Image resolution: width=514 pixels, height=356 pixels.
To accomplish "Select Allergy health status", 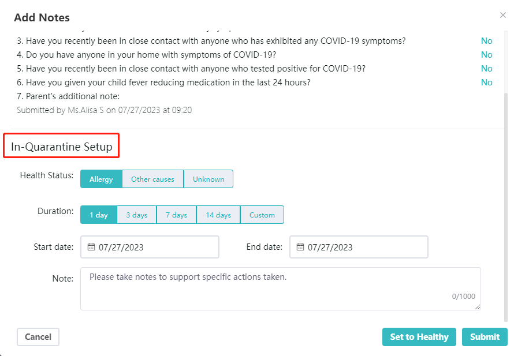I will coord(101,179).
